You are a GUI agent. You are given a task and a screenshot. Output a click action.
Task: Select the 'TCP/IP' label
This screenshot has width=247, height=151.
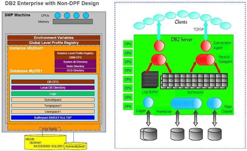[198, 29]
